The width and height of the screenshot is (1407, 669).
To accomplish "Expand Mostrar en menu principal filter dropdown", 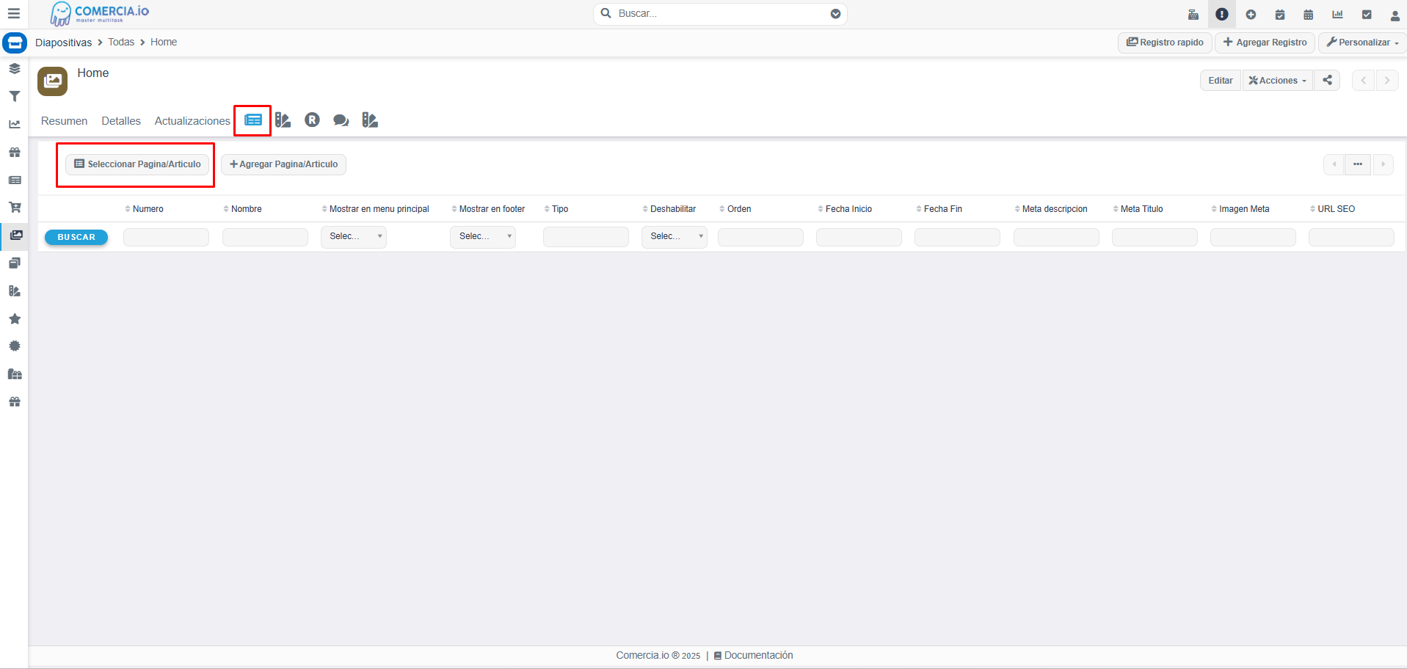I will 354,237.
